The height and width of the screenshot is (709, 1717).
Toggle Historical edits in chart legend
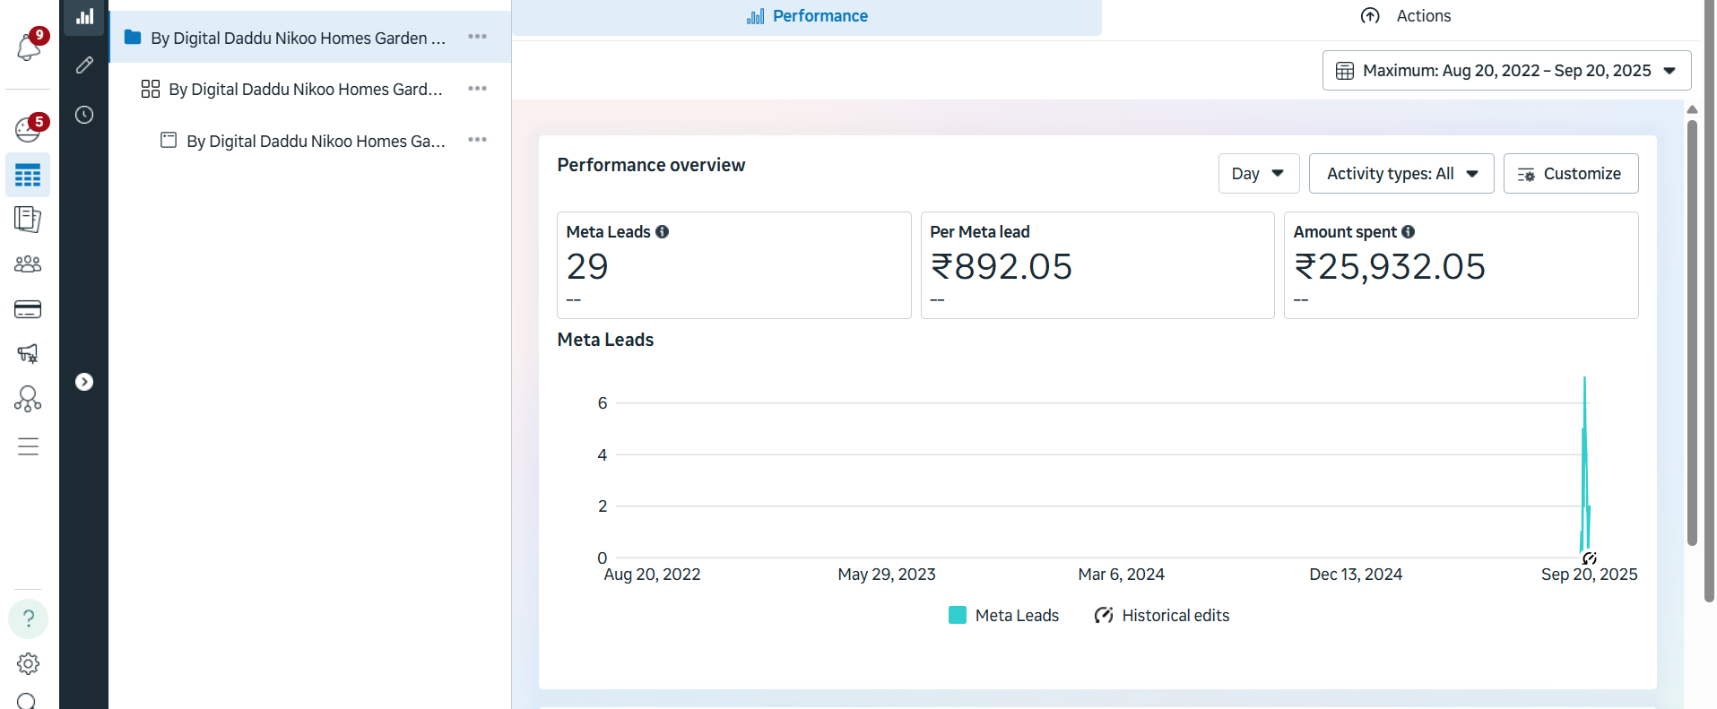1162,616
